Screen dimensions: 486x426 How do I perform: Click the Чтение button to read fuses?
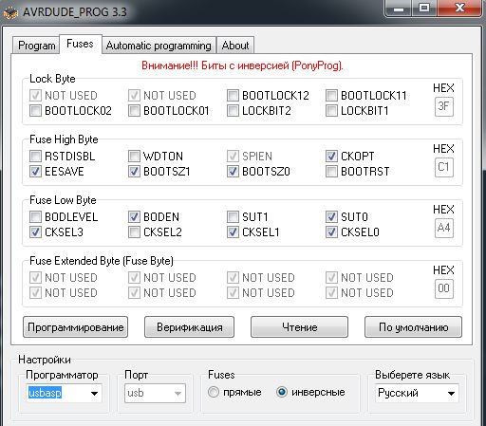click(x=299, y=327)
